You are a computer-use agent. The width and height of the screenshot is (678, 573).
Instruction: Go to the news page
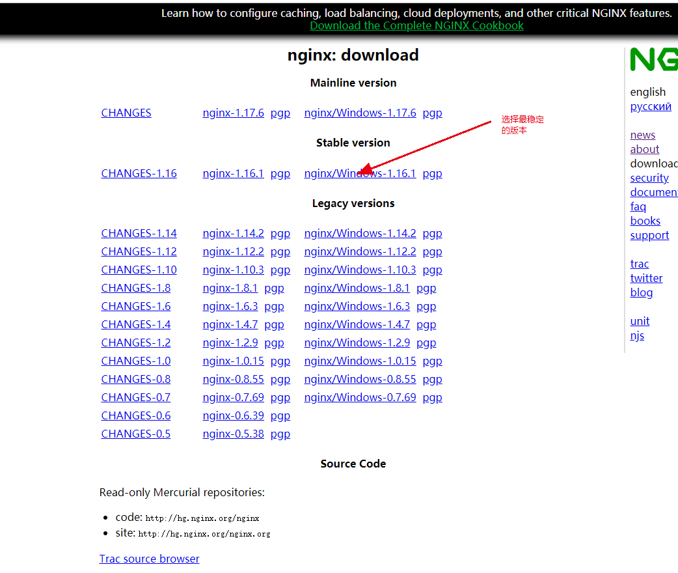(643, 135)
